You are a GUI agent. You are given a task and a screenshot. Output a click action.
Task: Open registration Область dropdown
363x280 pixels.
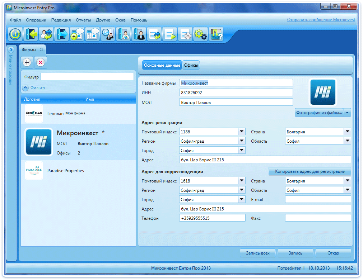[348, 141]
